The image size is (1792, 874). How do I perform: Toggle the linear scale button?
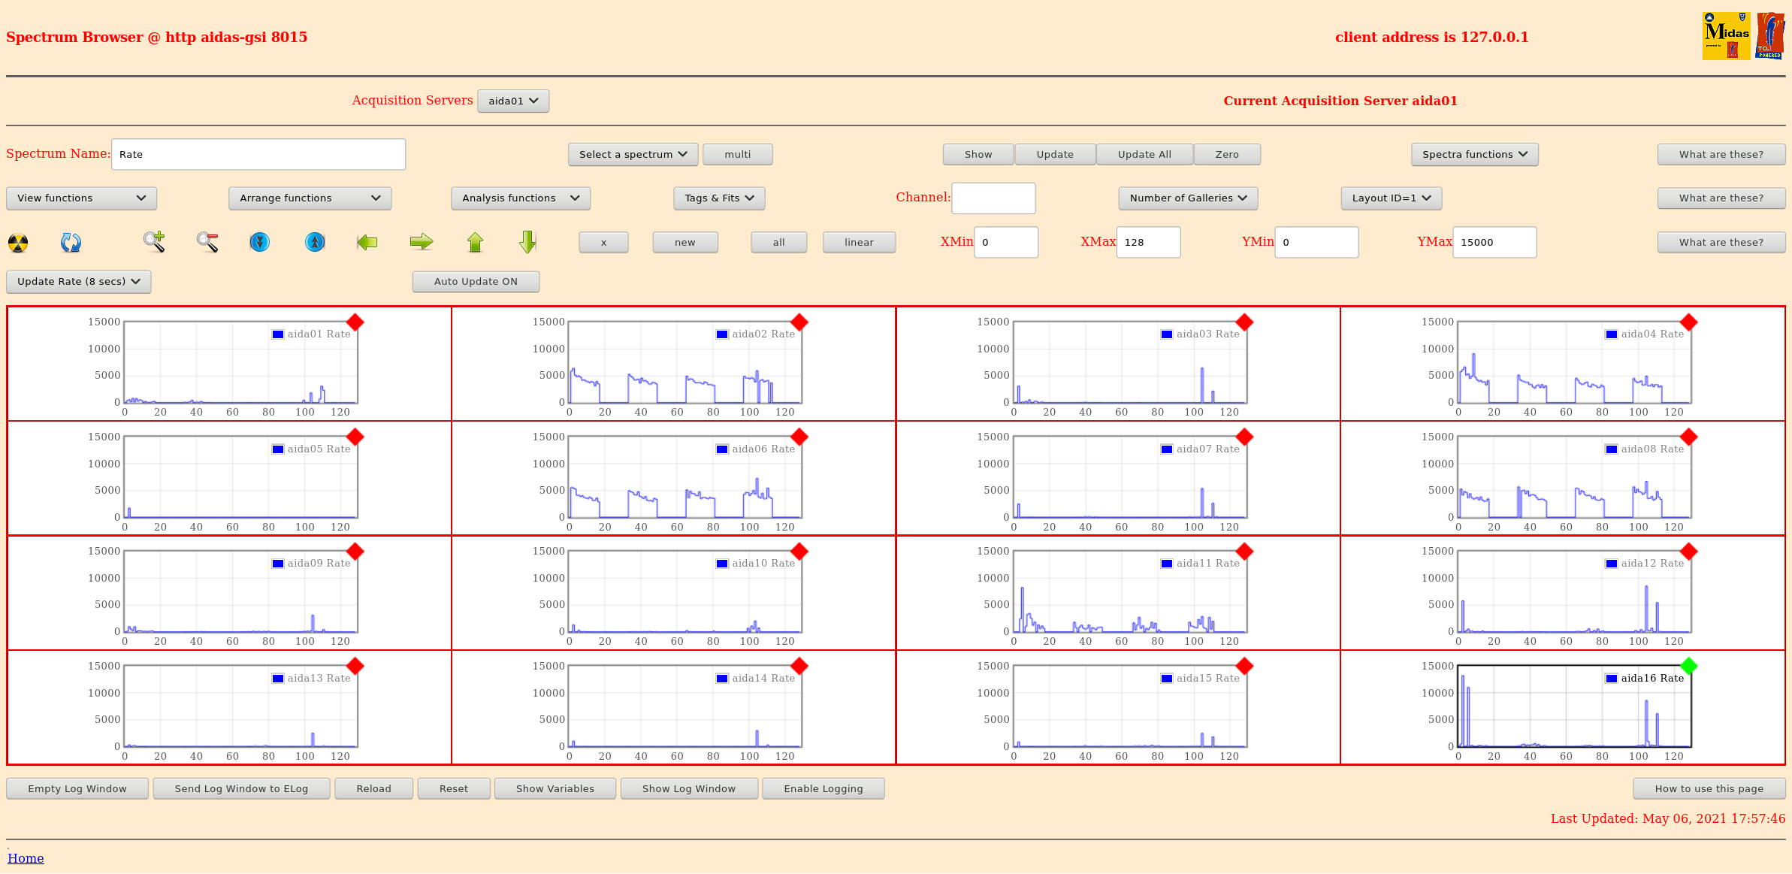pyautogui.click(x=859, y=243)
